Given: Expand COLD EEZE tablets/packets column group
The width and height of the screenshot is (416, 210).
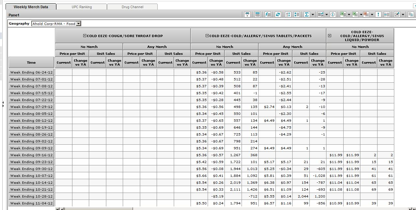Looking at the screenshot, I should tap(207, 36).
